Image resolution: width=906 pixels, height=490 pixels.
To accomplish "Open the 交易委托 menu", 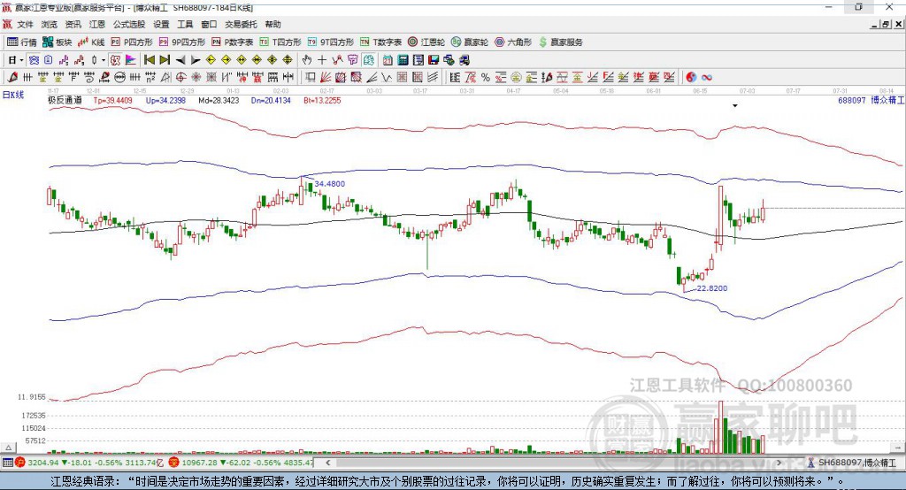I will (241, 24).
